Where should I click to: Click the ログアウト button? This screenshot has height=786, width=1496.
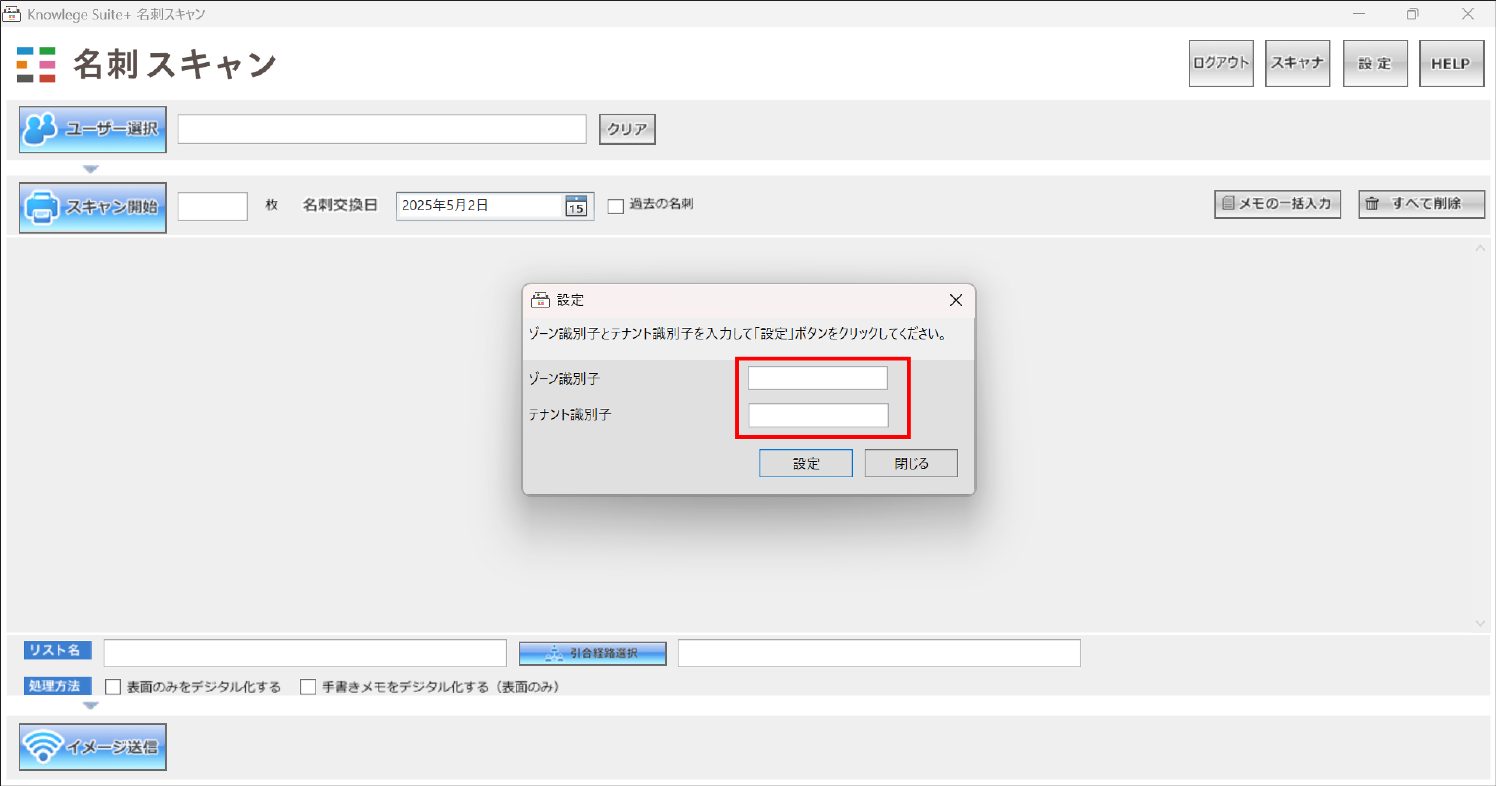(x=1221, y=63)
